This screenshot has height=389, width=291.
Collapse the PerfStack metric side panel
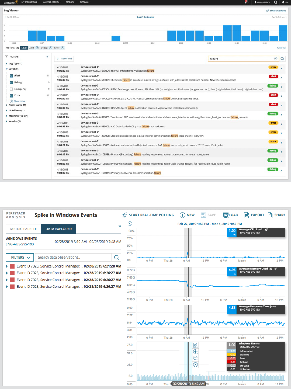tap(120, 226)
